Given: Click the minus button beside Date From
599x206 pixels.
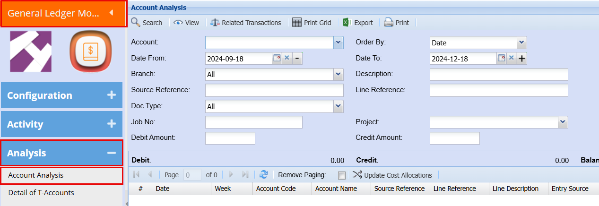Looking at the screenshot, I should point(297,58).
